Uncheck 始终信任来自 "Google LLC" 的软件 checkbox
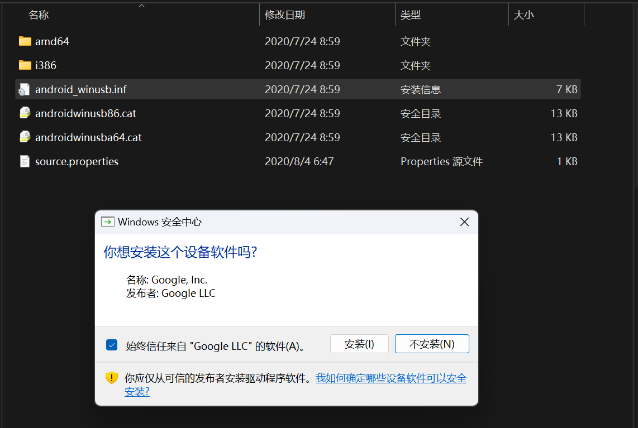 (x=112, y=345)
